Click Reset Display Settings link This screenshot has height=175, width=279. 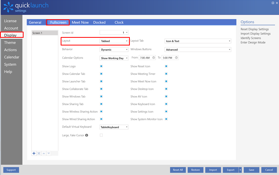tap(255, 29)
